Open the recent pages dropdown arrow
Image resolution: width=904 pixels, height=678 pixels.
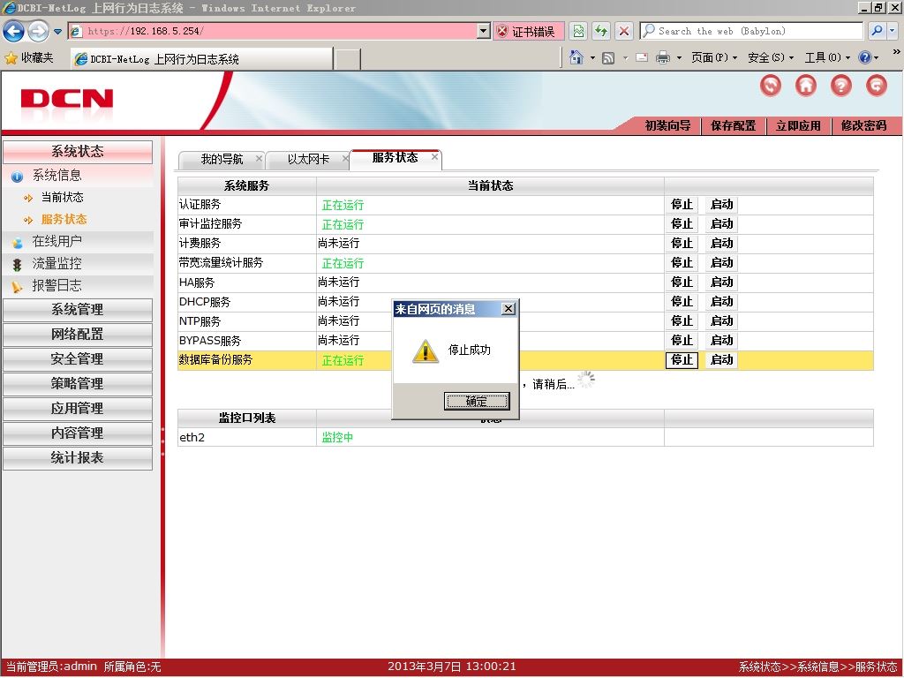click(x=57, y=31)
